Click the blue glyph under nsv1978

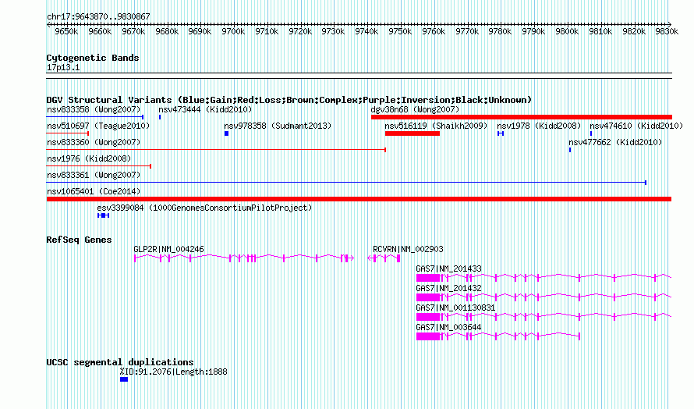pos(501,133)
